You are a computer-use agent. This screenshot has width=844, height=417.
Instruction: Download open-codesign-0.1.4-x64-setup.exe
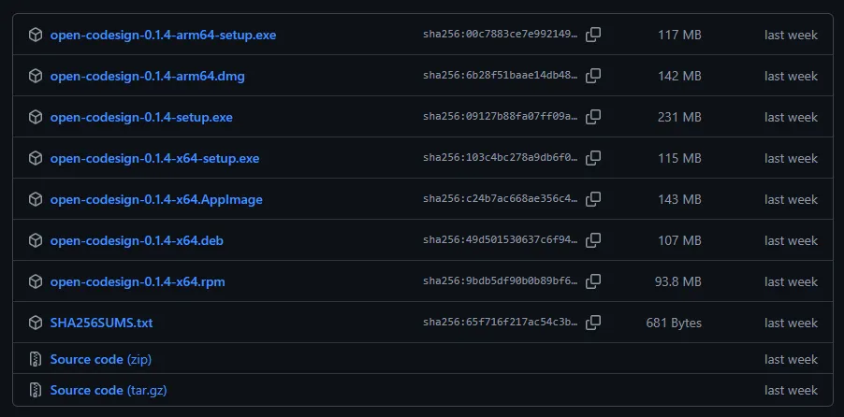point(154,158)
